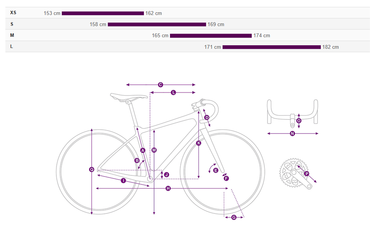
Task: Select marker F near the fork end
Action: (x=226, y=178)
